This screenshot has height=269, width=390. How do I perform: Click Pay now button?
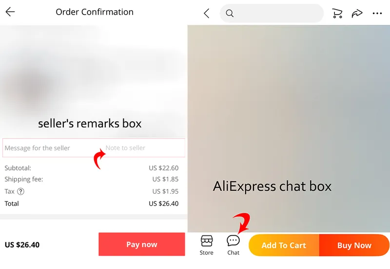tap(142, 244)
